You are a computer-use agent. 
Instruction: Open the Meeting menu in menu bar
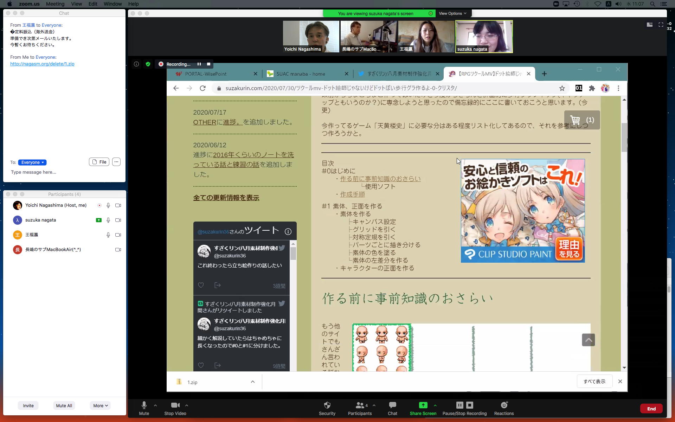pos(55,4)
